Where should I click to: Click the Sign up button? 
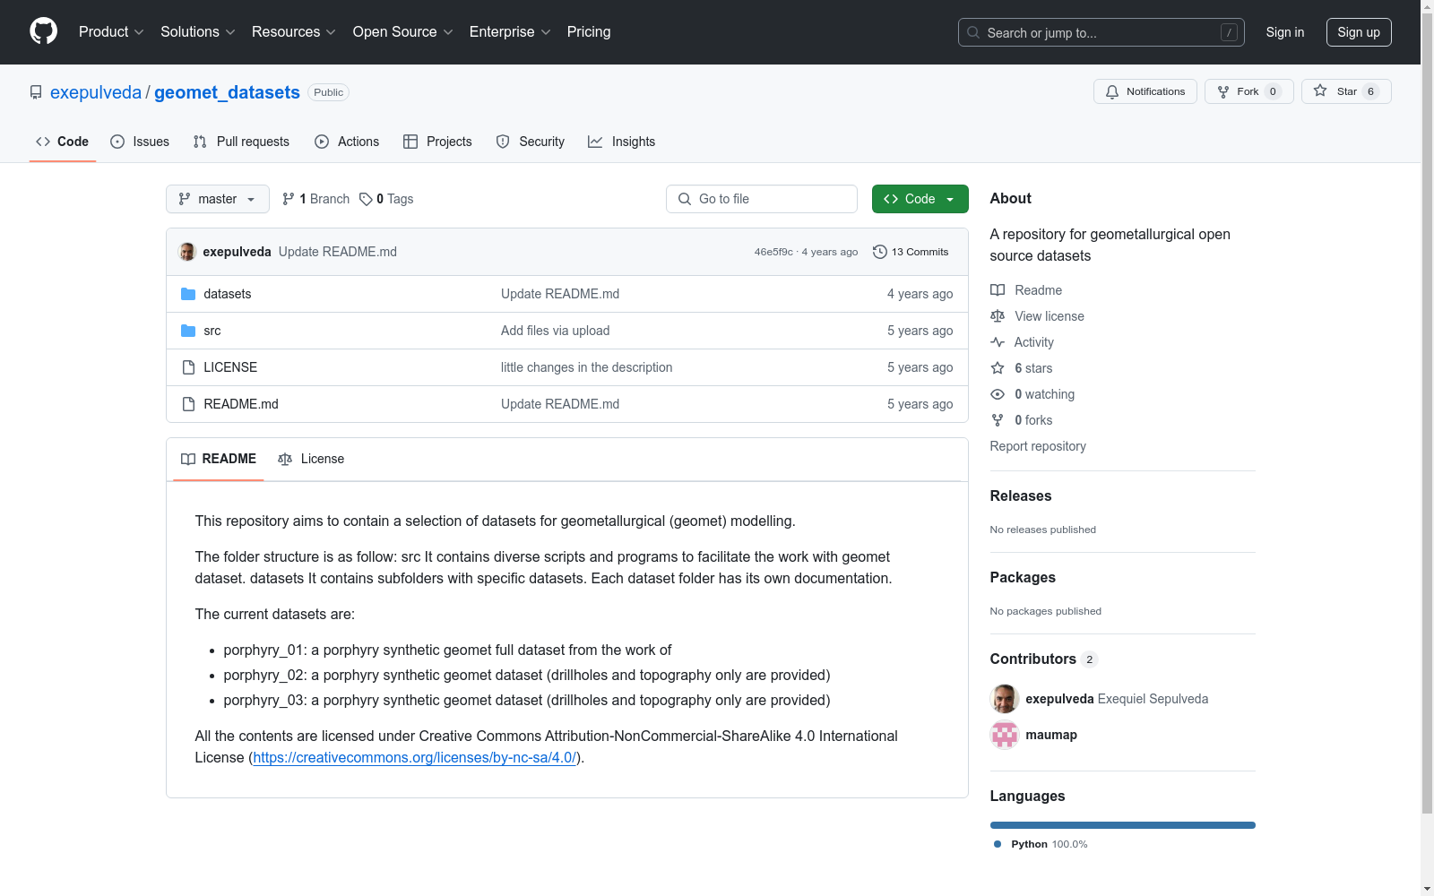click(1359, 32)
